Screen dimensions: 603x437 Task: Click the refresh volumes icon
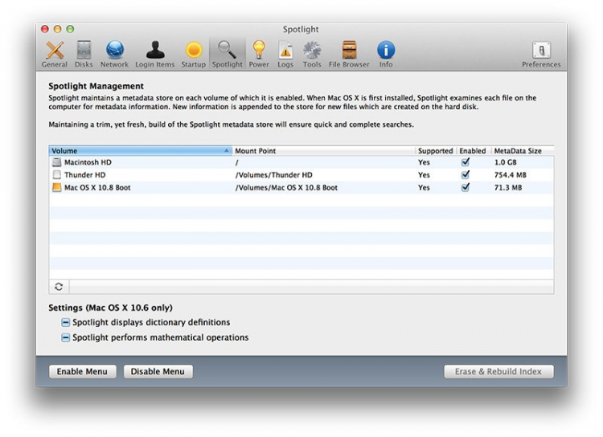(x=59, y=287)
